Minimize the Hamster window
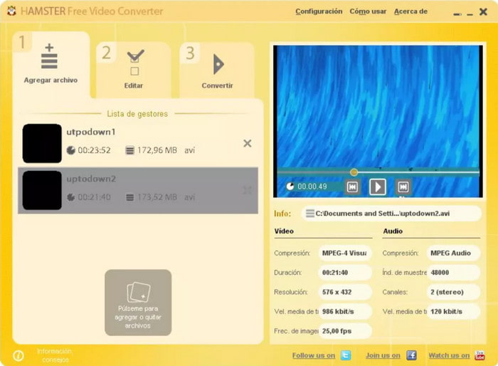This screenshot has height=366, width=498. tap(470, 14)
